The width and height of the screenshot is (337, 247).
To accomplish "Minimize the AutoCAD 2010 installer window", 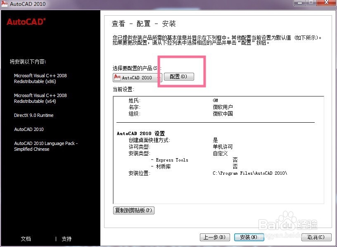I will point(300,2).
